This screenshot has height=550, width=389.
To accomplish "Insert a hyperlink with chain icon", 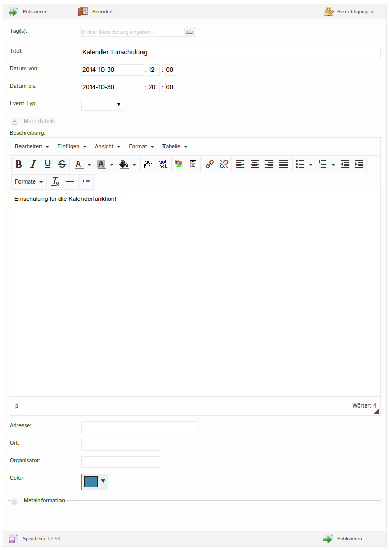I will (210, 164).
